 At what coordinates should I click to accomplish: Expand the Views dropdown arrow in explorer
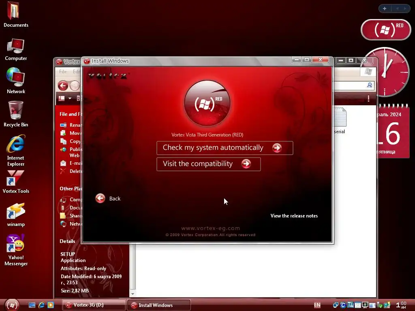tap(70, 98)
